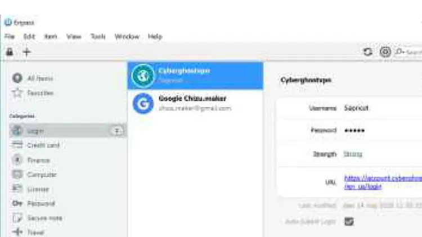422x237 pixels.
Task: Open the File menu
Action: point(10,37)
